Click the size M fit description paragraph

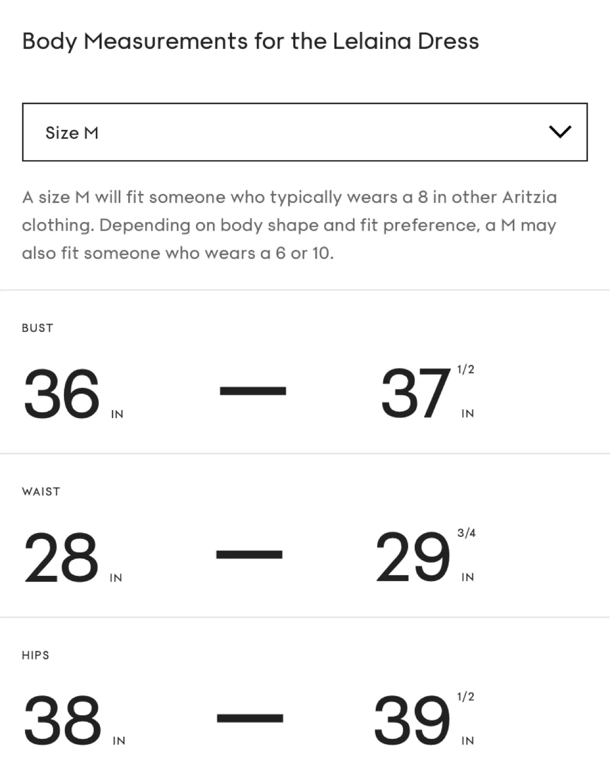pos(289,225)
